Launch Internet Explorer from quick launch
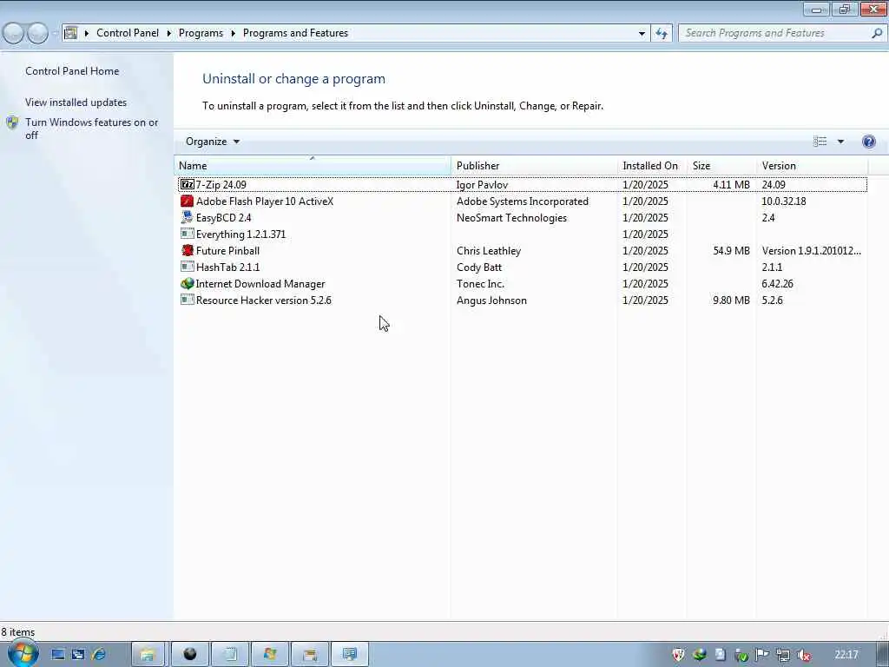889x667 pixels. 98,654
